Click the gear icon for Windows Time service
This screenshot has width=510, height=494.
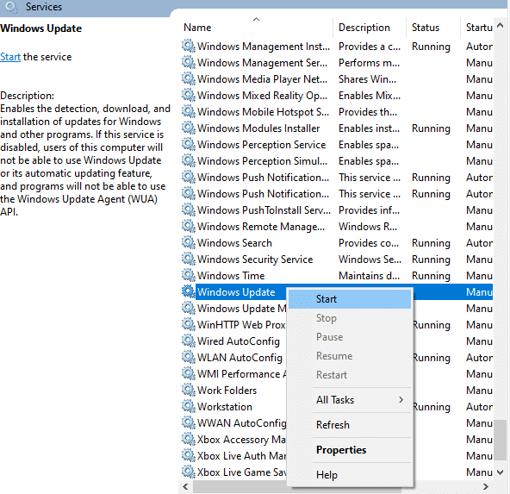(189, 275)
